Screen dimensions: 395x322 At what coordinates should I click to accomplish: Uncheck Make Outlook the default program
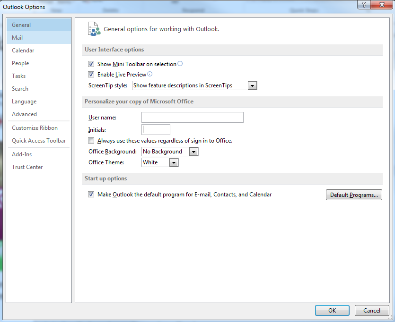tap(91, 195)
